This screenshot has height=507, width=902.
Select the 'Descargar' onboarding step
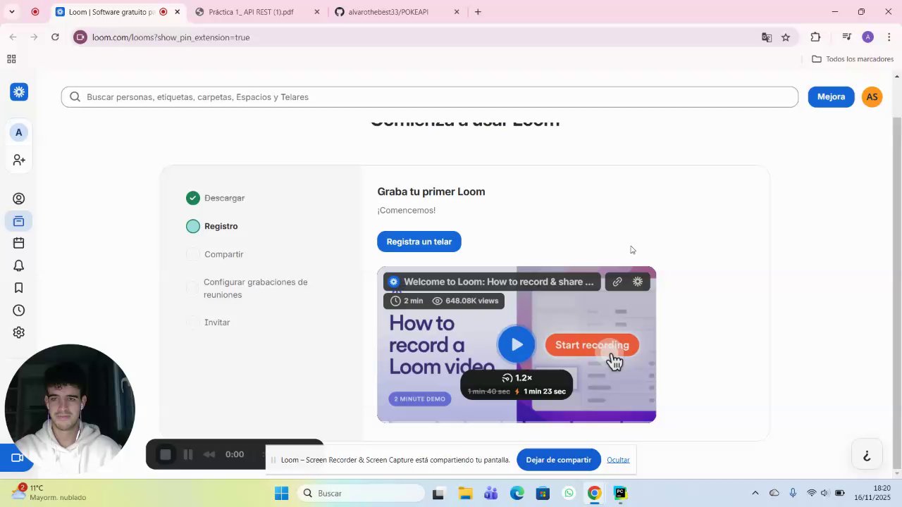pos(216,198)
